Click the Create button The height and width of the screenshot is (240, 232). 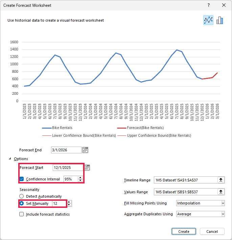[184, 232]
